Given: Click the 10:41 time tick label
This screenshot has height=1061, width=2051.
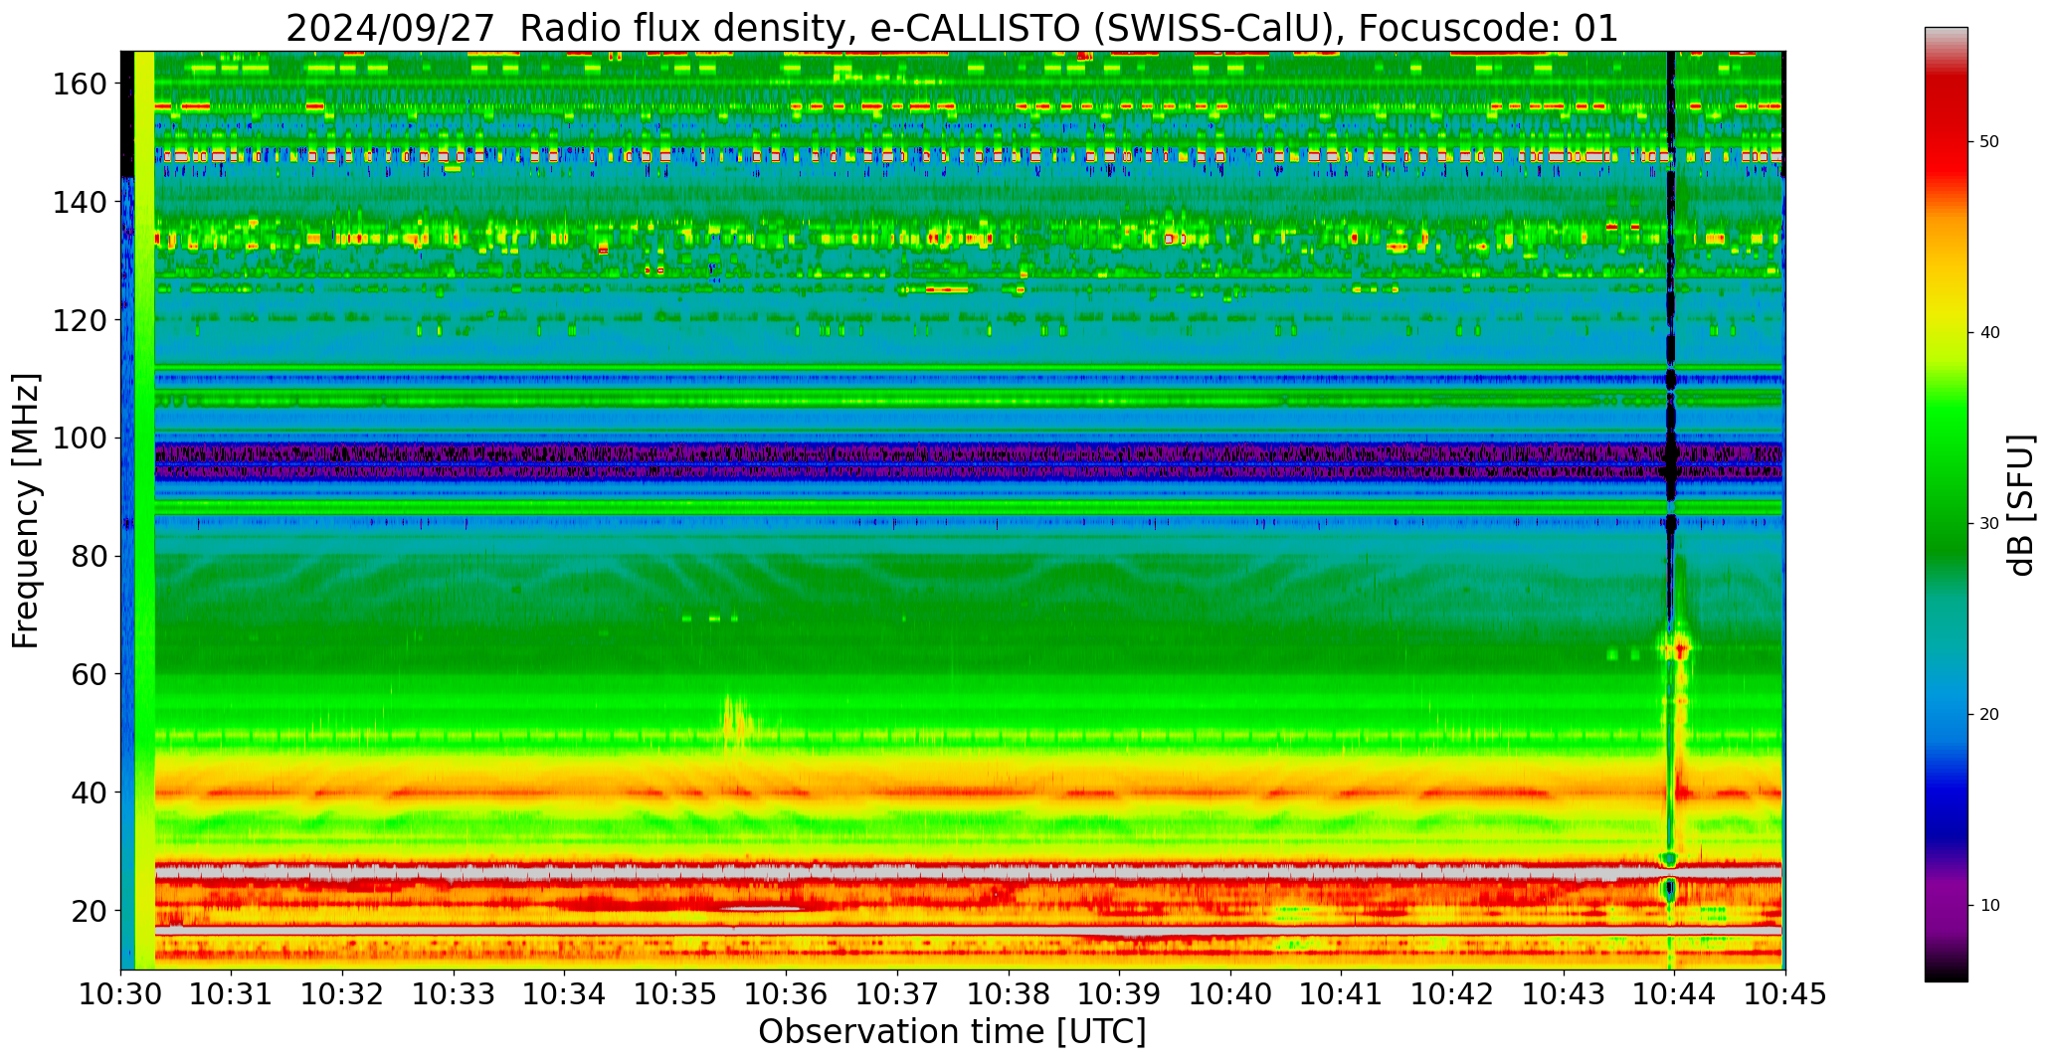Looking at the screenshot, I should coord(1341,994).
